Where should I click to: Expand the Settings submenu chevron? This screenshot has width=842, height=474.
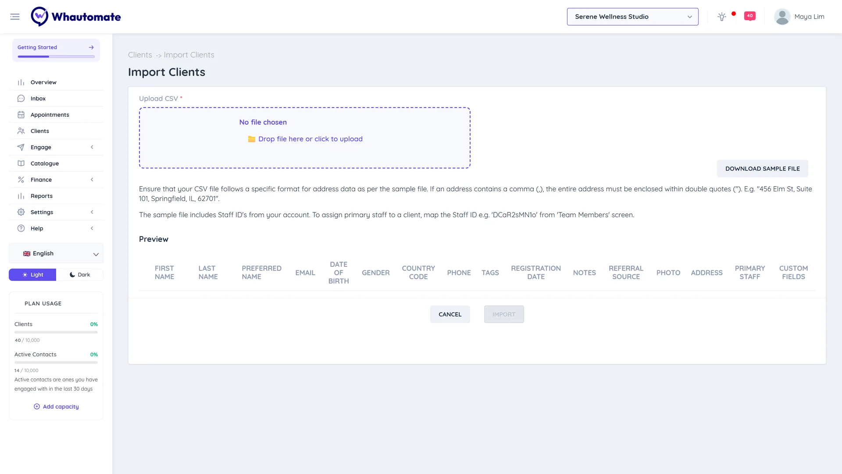pos(92,212)
